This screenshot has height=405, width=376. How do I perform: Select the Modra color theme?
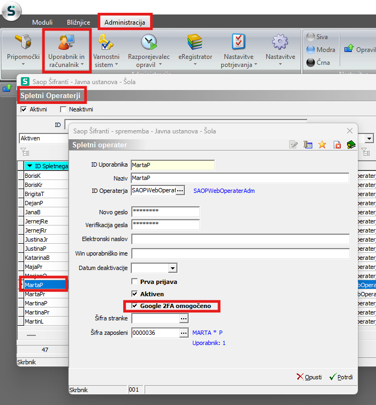click(321, 50)
